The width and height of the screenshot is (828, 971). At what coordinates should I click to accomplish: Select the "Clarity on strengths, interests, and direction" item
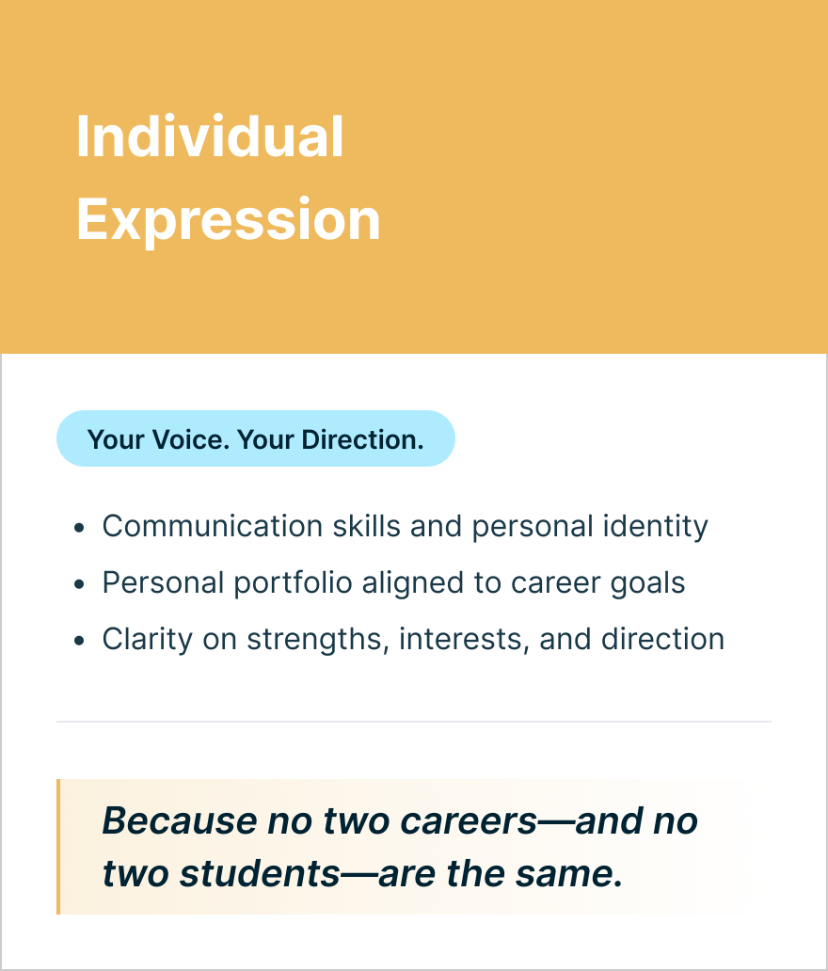tap(413, 639)
